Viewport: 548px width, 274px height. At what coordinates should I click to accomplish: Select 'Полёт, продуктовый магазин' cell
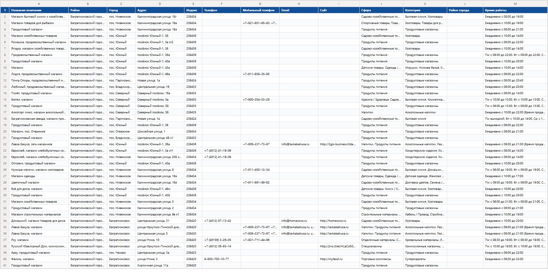pyautogui.click(x=39, y=93)
